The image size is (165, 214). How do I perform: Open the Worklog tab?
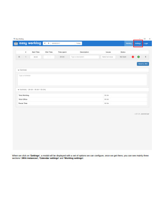pos(129,44)
